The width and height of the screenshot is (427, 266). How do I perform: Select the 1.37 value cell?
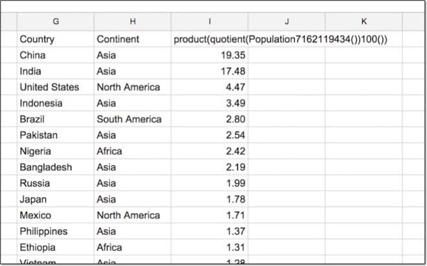pyautogui.click(x=210, y=232)
